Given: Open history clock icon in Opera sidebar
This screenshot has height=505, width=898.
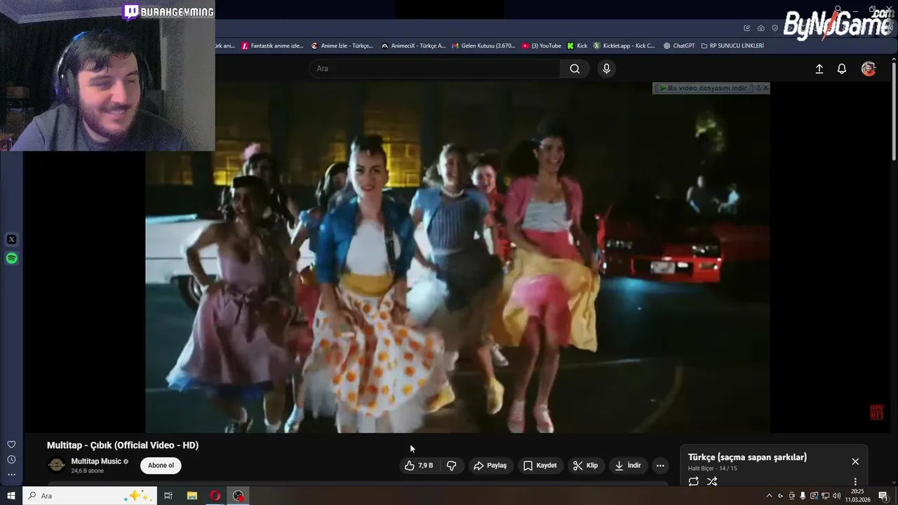Looking at the screenshot, I should 11,459.
